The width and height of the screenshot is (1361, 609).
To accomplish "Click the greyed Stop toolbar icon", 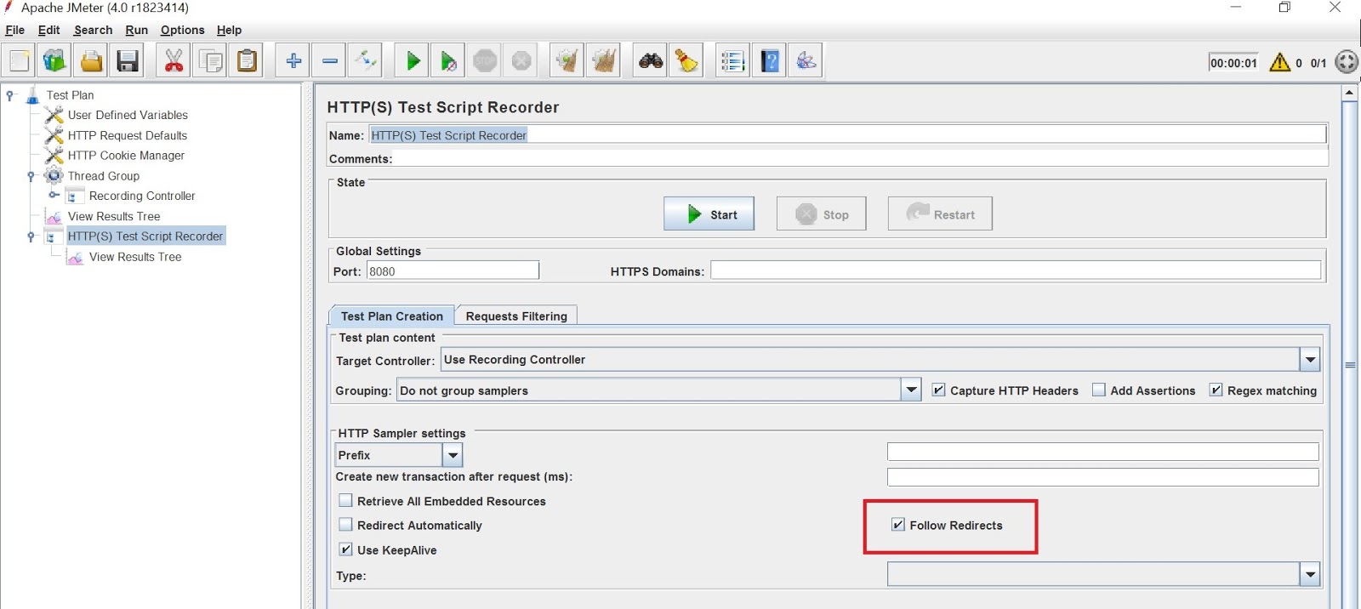I will pyautogui.click(x=485, y=61).
